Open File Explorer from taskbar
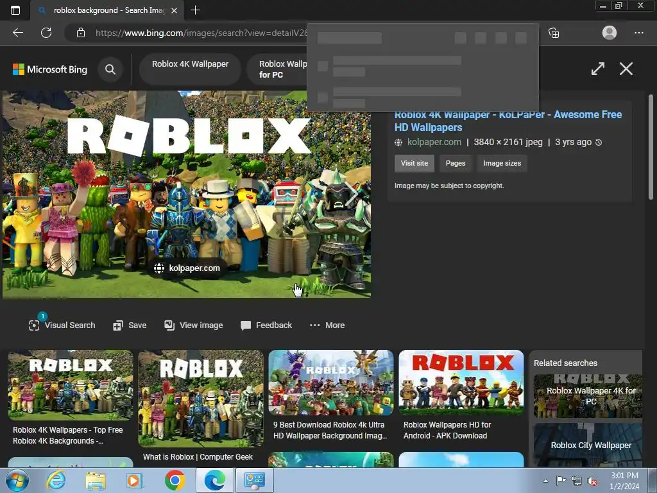Screen dimensions: 657x493 click(96, 480)
